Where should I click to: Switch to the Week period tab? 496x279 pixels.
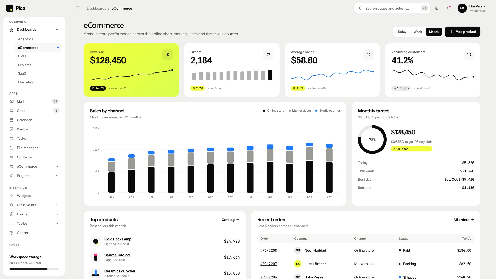pos(417,32)
